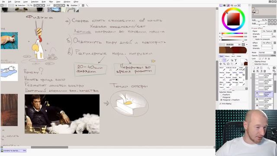Show the HSV slider panel
This screenshot has height=156, width=277.
(228, 6)
